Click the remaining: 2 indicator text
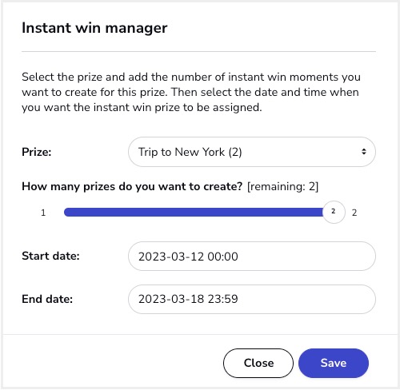This screenshot has height=390, width=400. [x=283, y=186]
